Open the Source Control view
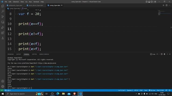The image size is (172, 96). (x=3, y=17)
